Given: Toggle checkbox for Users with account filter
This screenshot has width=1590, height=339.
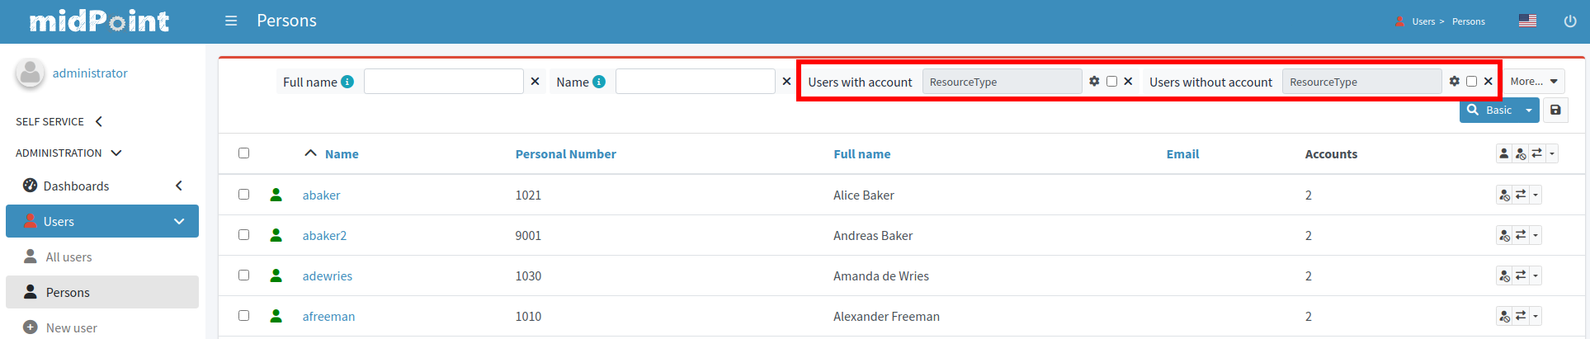Looking at the screenshot, I should point(1111,82).
